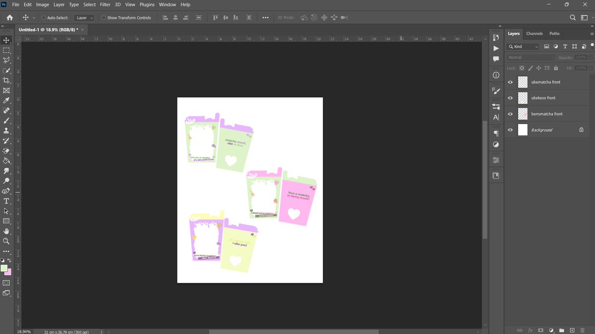Click the Delete layer trash icon
The height and width of the screenshot is (334, 595).
click(582, 330)
